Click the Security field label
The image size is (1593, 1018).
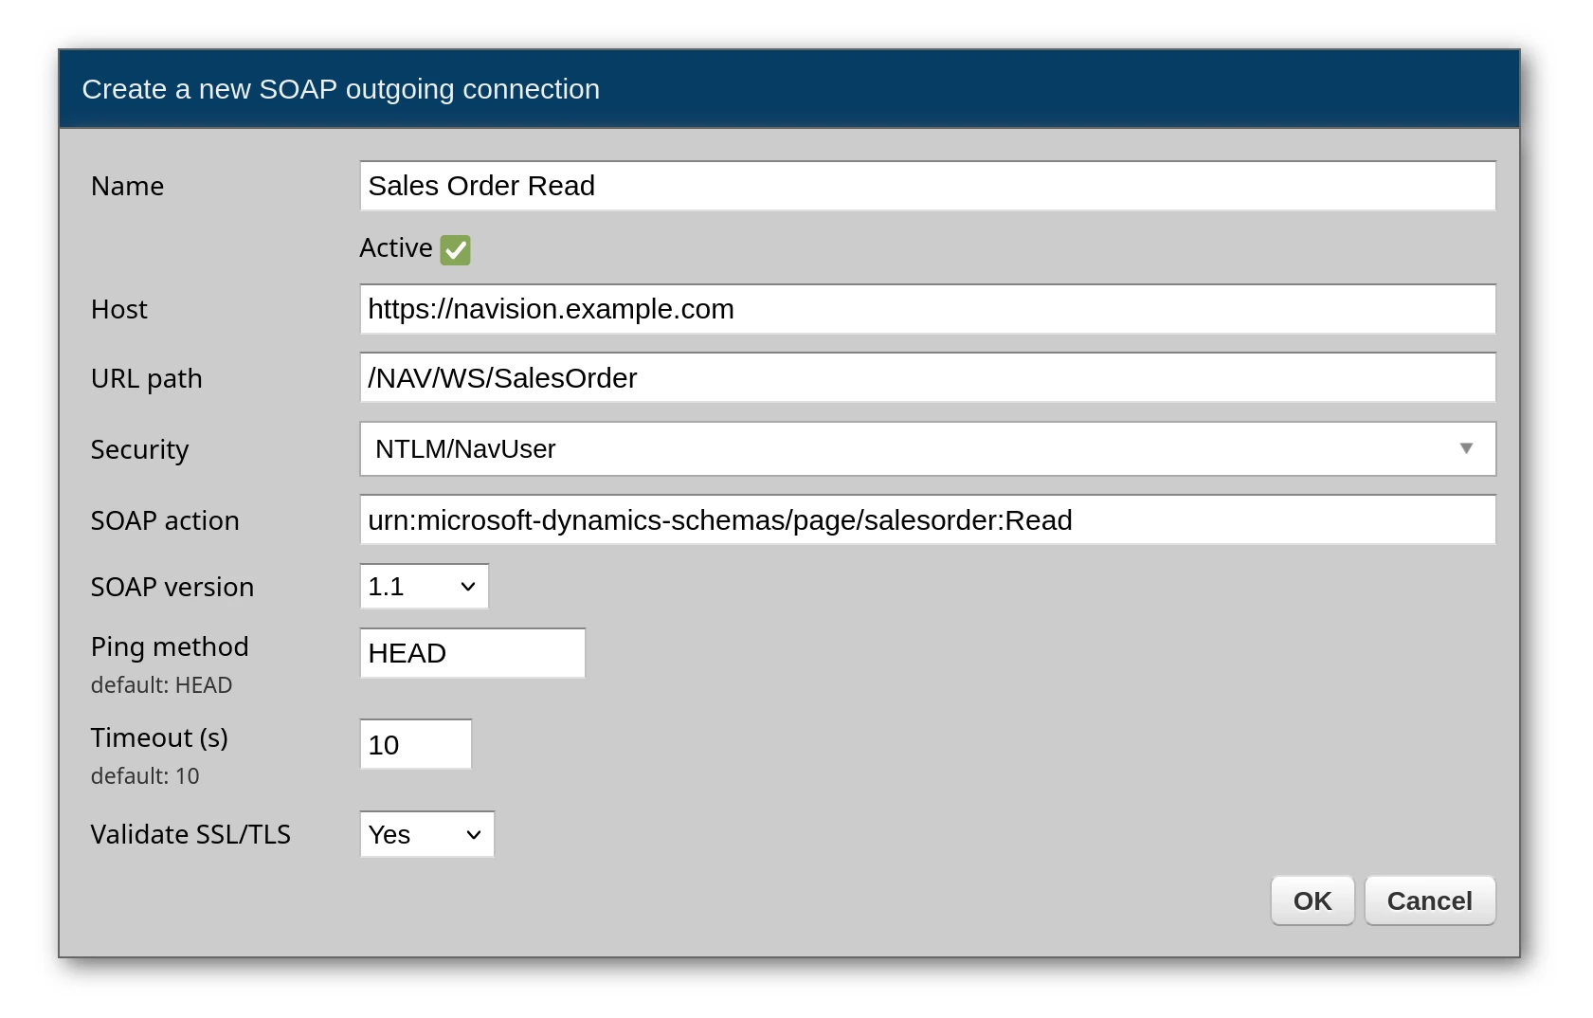139,450
